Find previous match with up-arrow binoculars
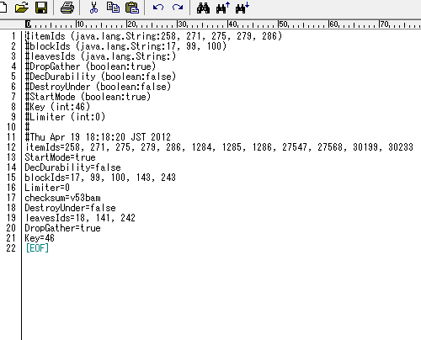Viewport: 421px width, 340px height. click(223, 8)
